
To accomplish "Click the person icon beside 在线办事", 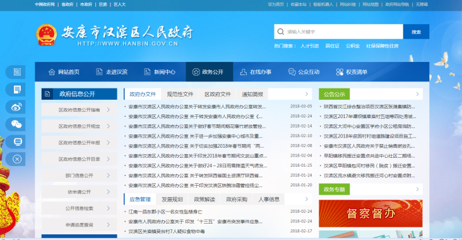I will (244, 72).
